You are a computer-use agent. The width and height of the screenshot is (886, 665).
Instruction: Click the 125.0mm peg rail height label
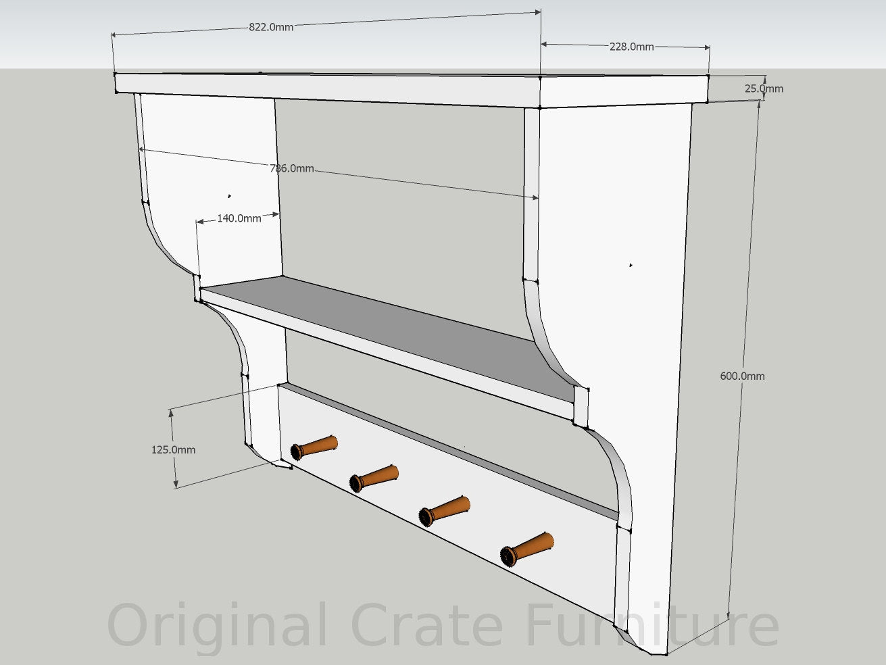pos(173,449)
